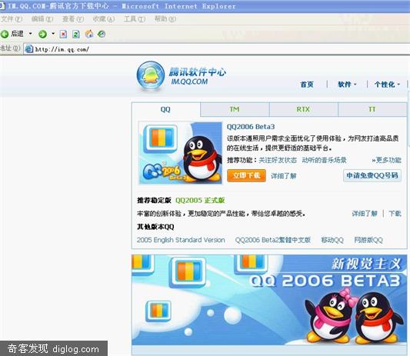Switch to the TT tab
This screenshot has width=410, height=356.
[x=372, y=109]
